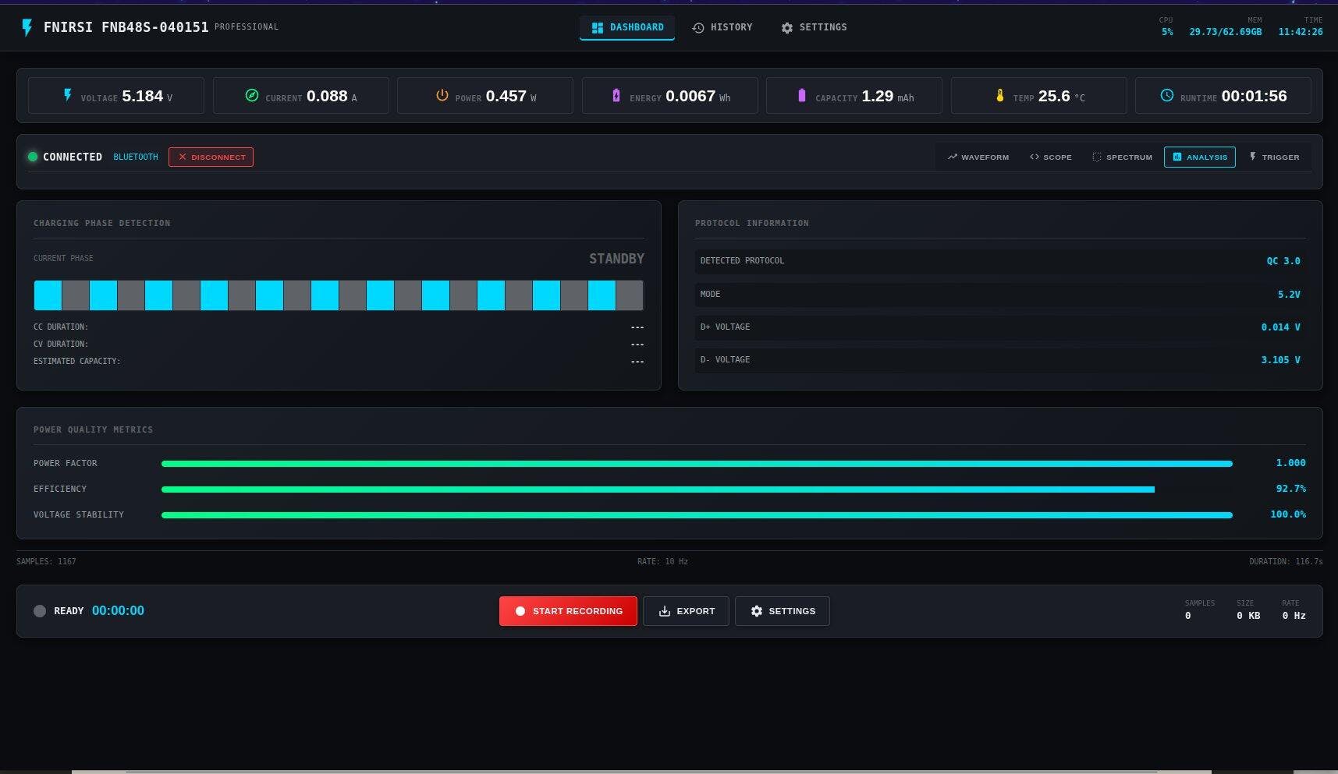The height and width of the screenshot is (774, 1338).
Task: Click the FNIRSI lightning logo icon
Action: click(x=27, y=27)
